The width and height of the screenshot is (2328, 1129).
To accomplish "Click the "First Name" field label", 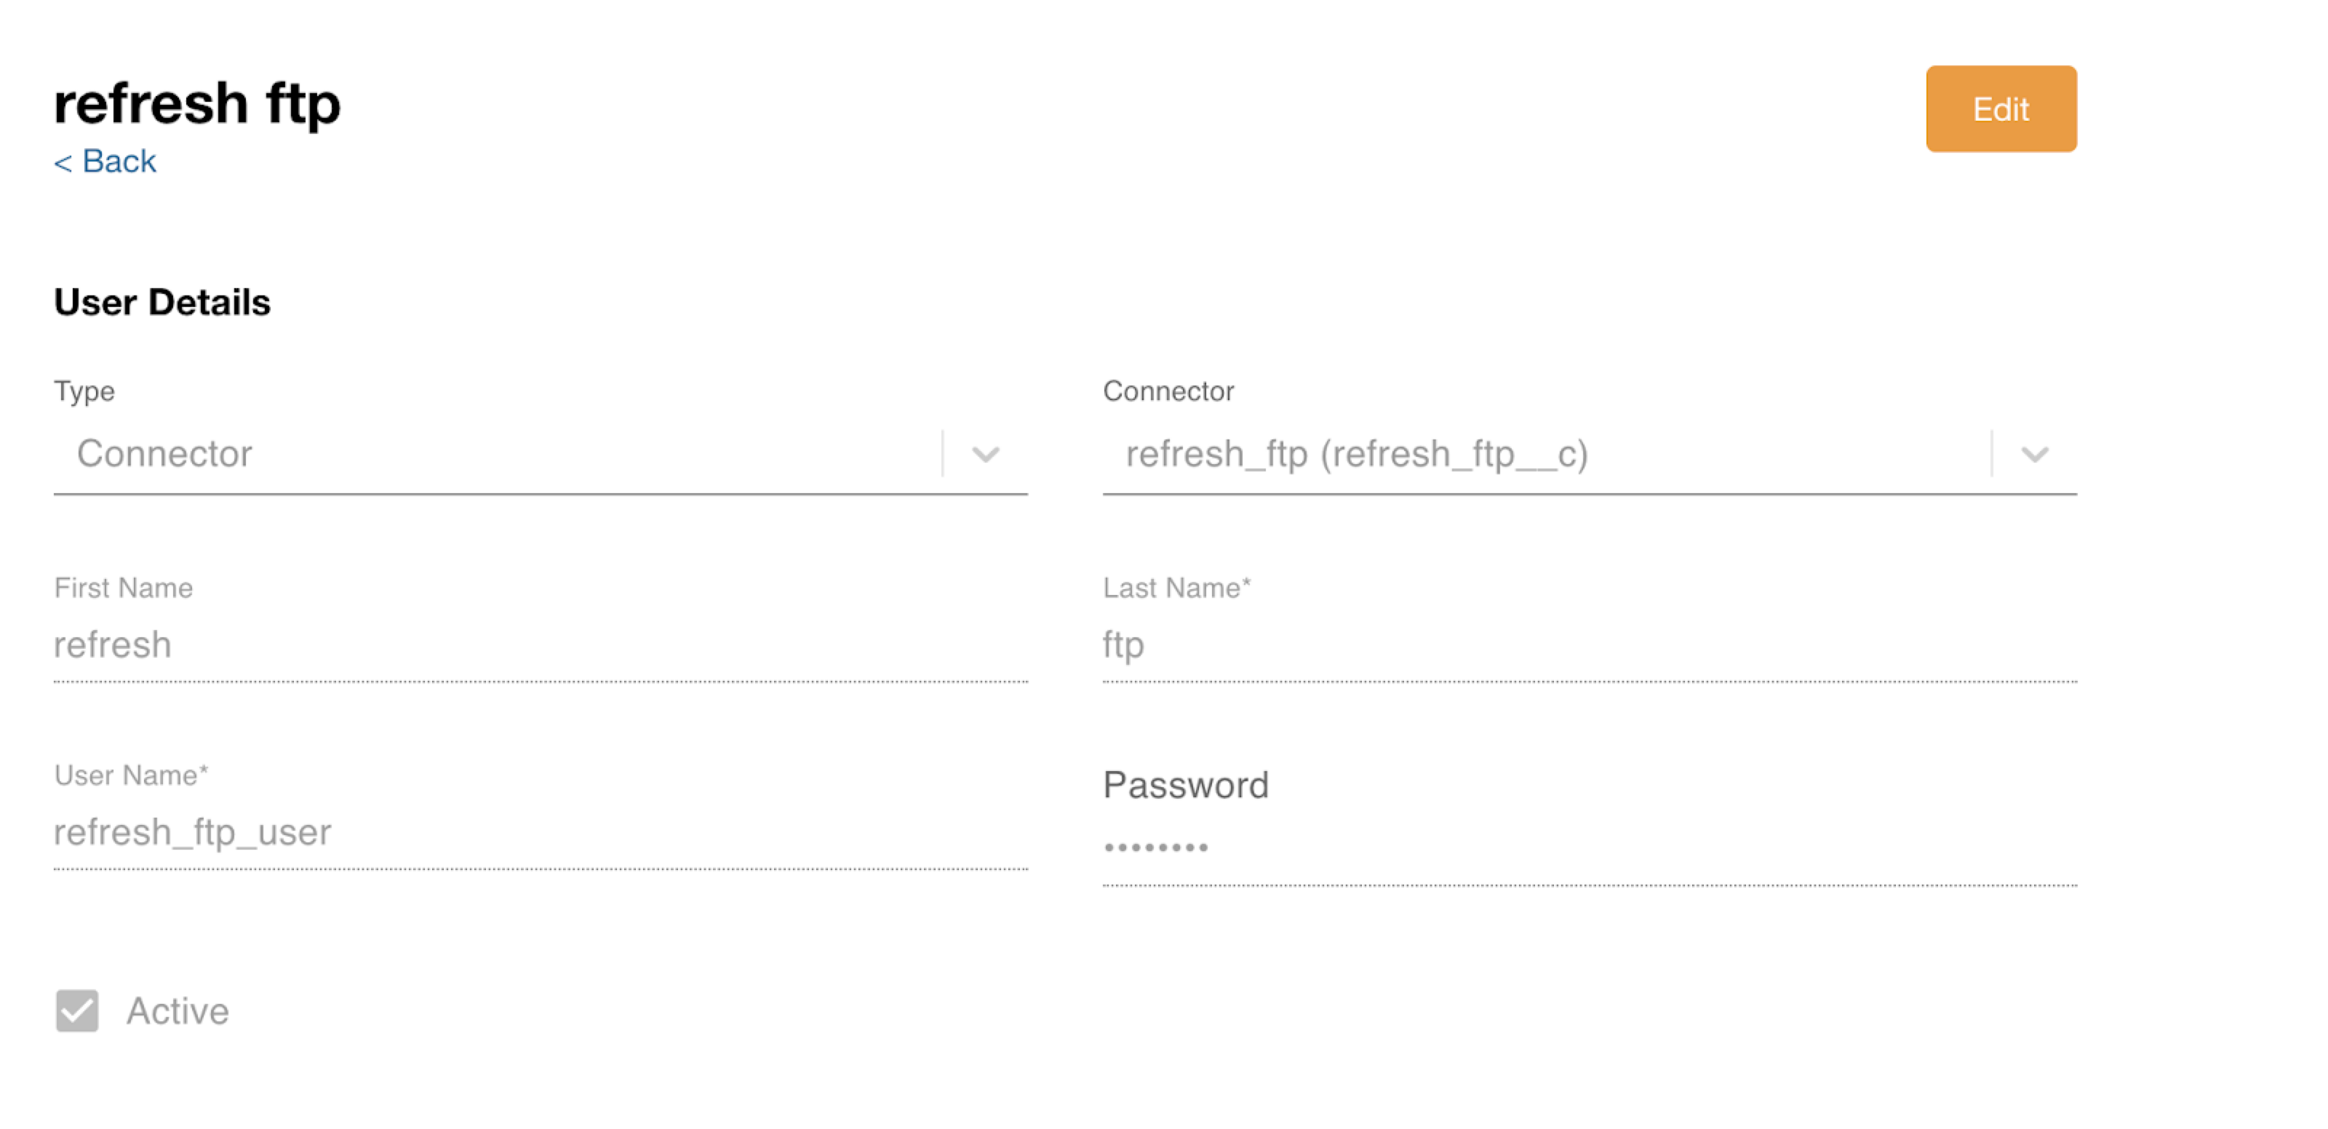I will click(123, 588).
